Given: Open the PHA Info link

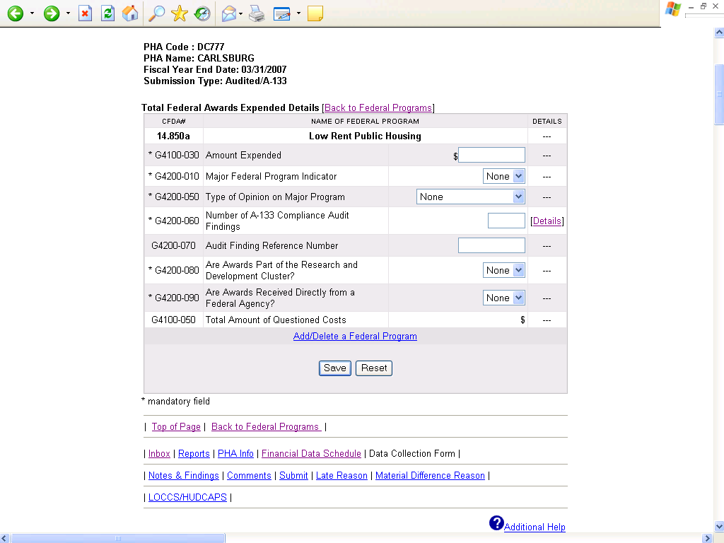Looking at the screenshot, I should 235,453.
